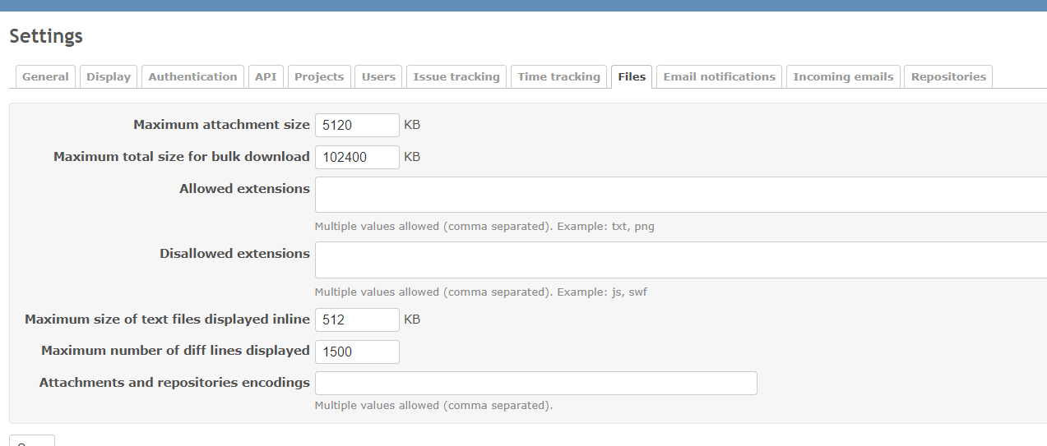This screenshot has width=1047, height=446.
Task: Focus the Attachments and repositories encodings field
Action: click(x=535, y=383)
